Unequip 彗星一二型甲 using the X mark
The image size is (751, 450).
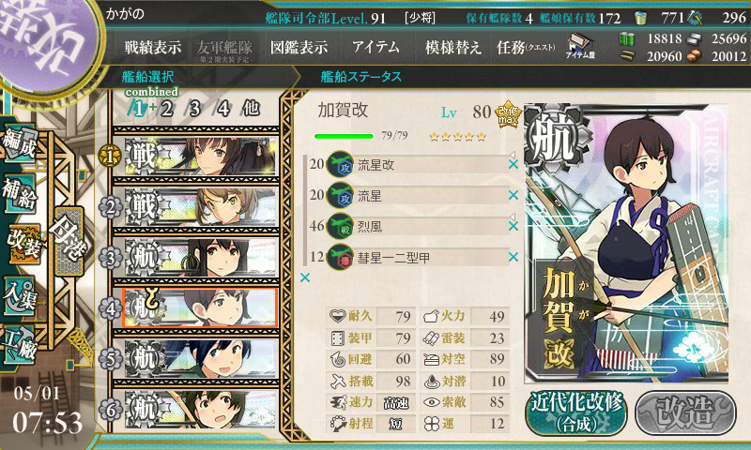(513, 257)
